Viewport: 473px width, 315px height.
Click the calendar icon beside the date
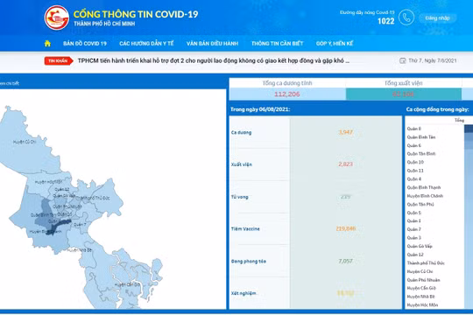pyautogui.click(x=402, y=60)
